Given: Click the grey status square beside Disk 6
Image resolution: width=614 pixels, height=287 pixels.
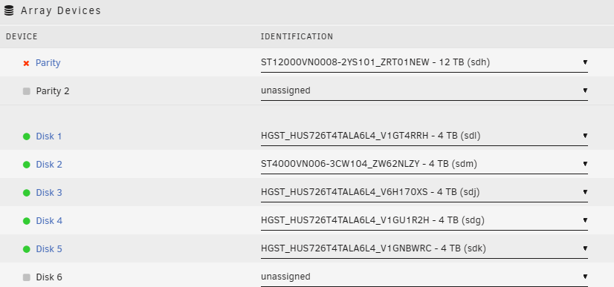Looking at the screenshot, I should pos(26,277).
